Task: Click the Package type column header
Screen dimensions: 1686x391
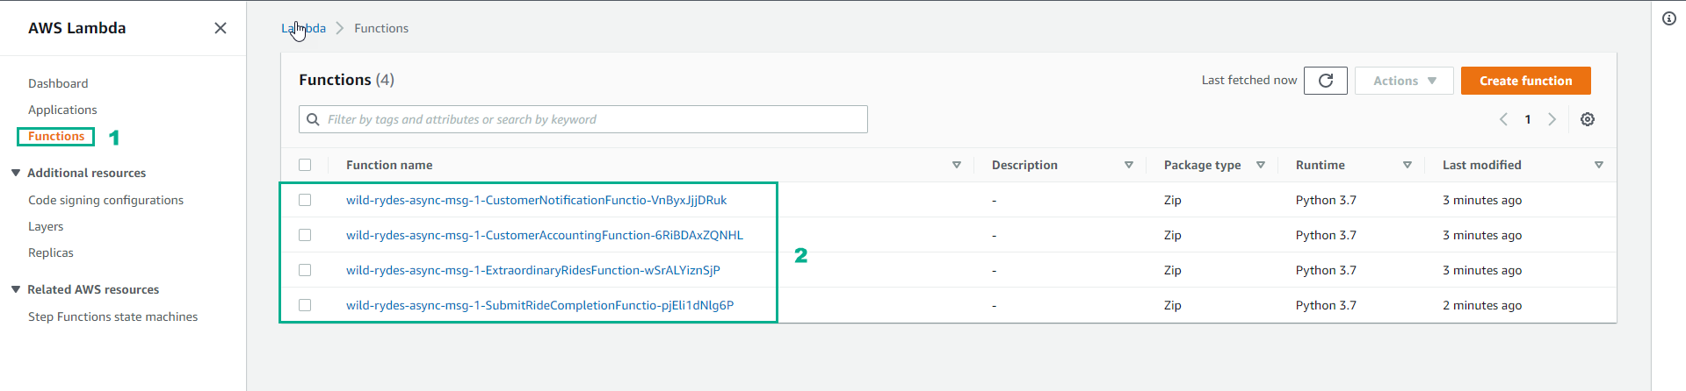Action: coord(1203,165)
